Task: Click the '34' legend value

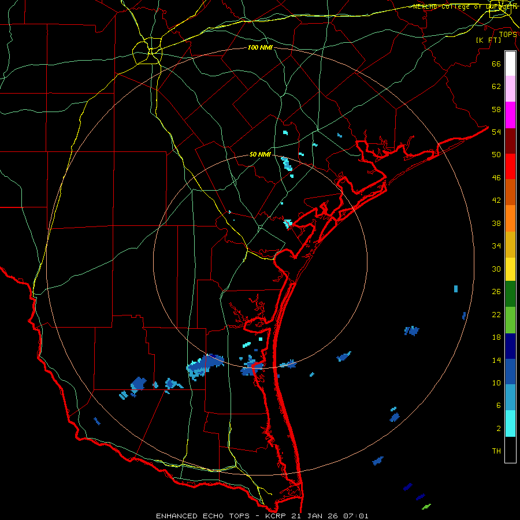Action: point(496,246)
